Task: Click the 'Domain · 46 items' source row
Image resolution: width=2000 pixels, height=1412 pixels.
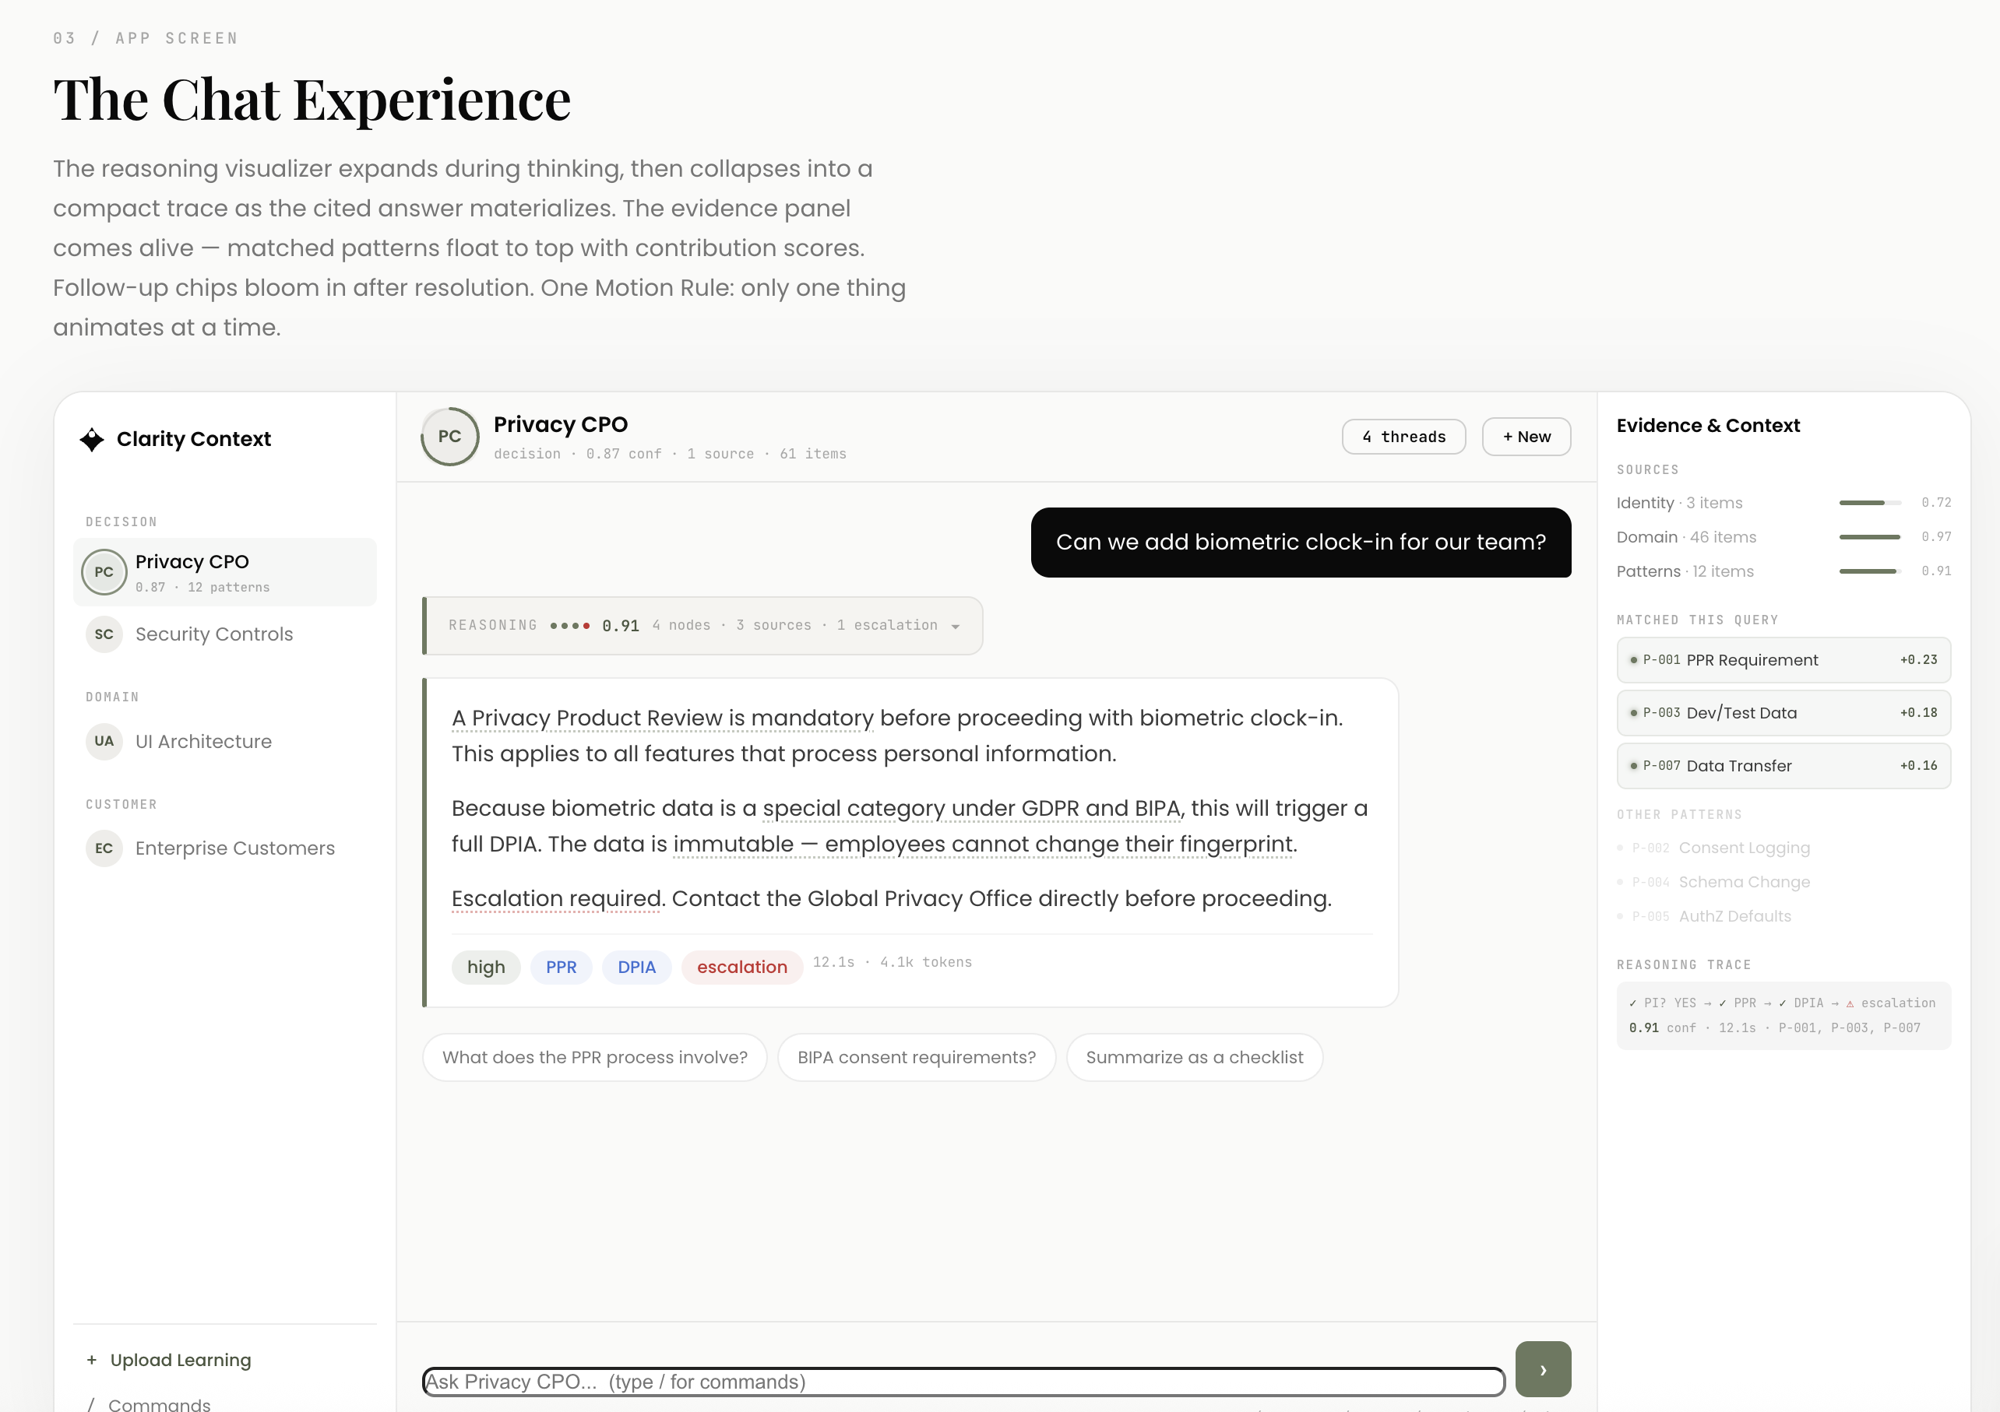Action: click(1783, 537)
